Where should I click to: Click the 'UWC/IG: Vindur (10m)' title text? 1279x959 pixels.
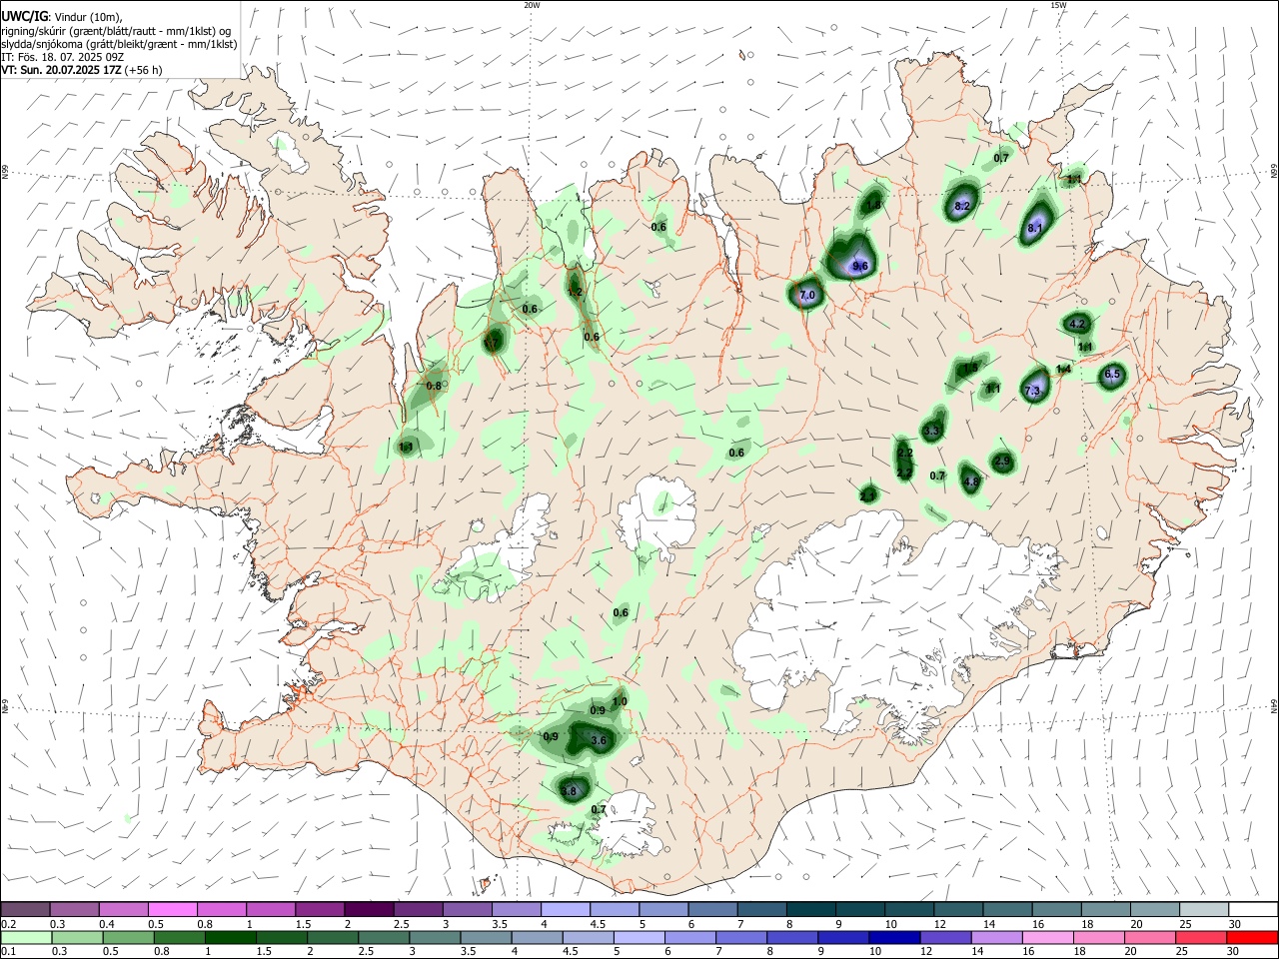click(x=62, y=17)
